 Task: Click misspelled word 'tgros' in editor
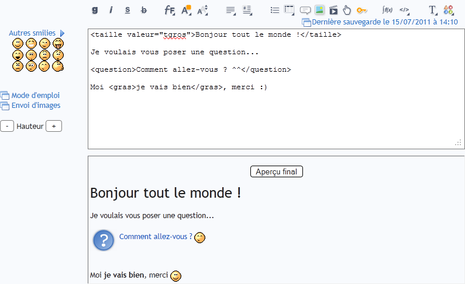[175, 35]
